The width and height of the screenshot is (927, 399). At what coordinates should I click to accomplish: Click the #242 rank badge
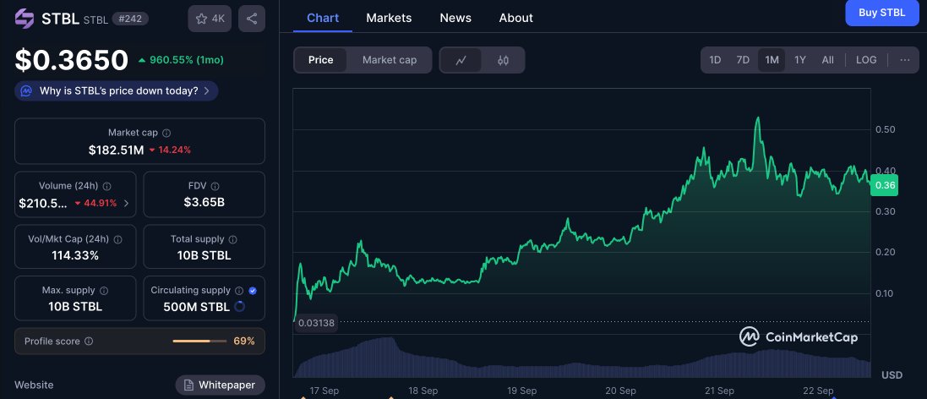130,19
